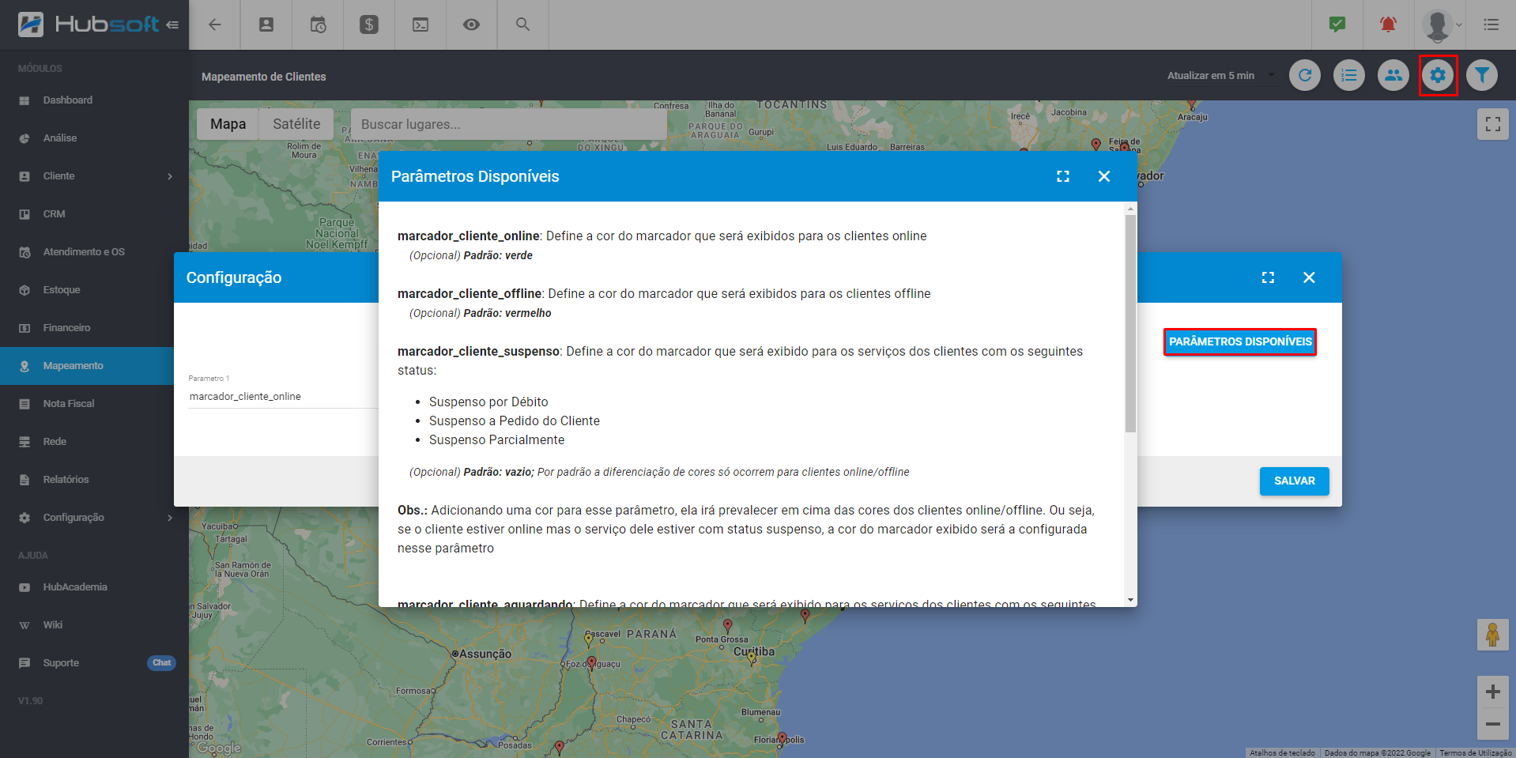This screenshot has width=1516, height=758.
Task: Close the Configuração dialog
Action: pos(1309,277)
